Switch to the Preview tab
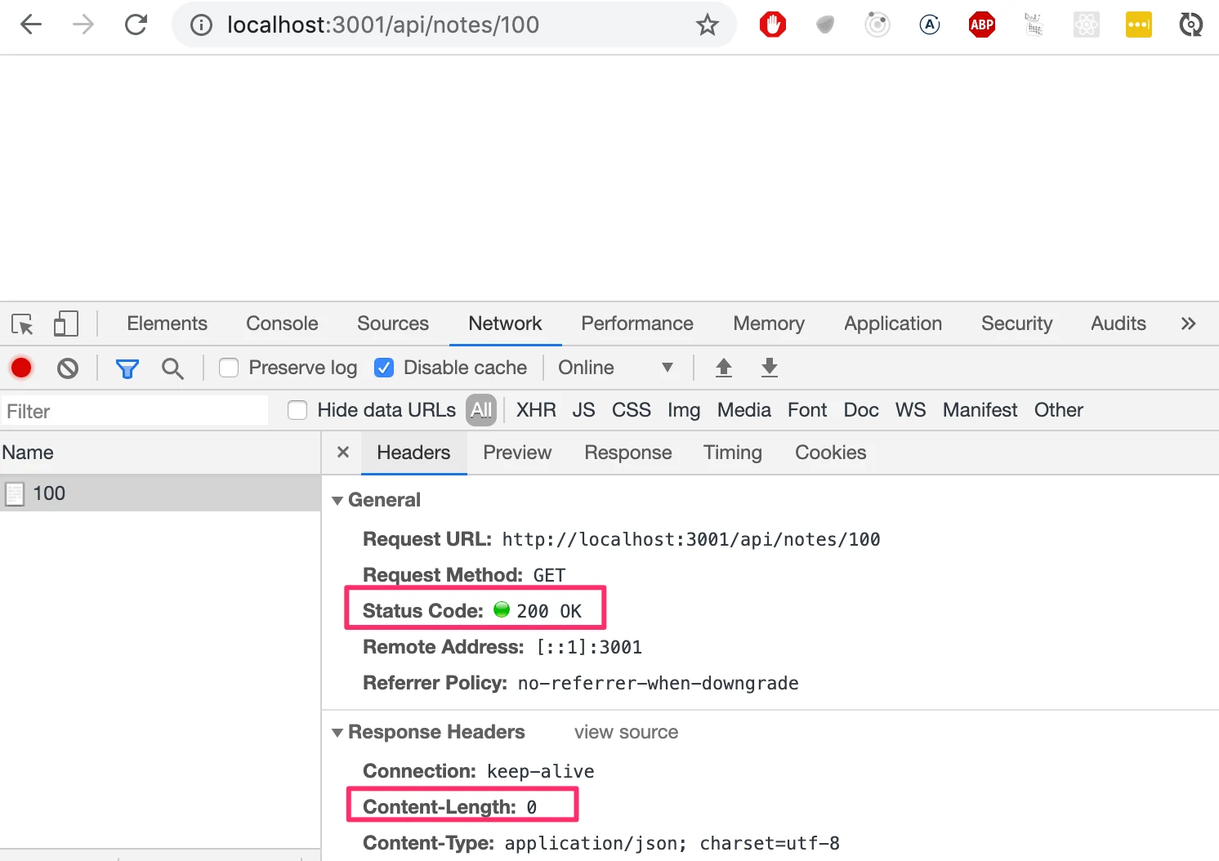 pos(517,453)
